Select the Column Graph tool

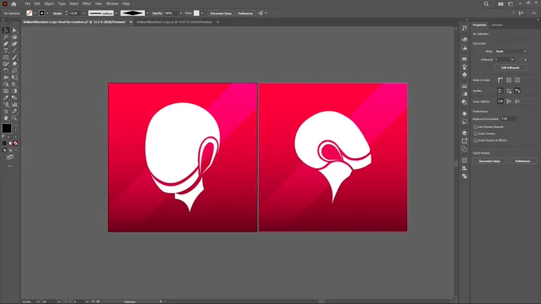coord(14,104)
